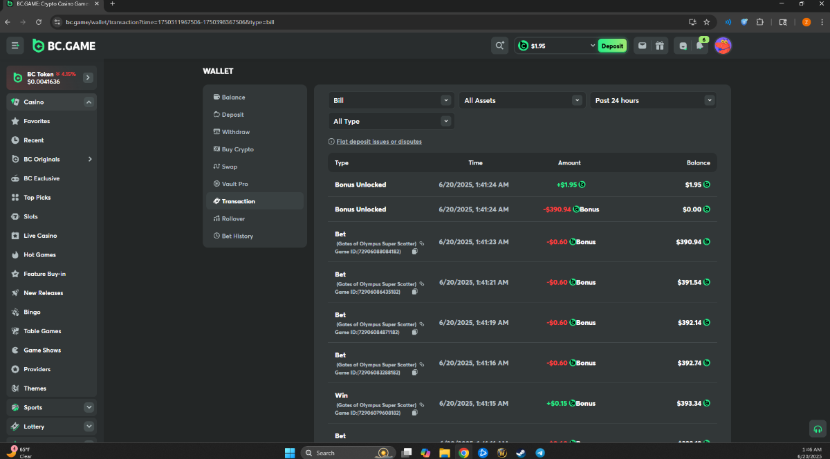Screen dimensions: 830x459
Task: Open Fiat deposit issues or disputes link
Action: click(378, 142)
